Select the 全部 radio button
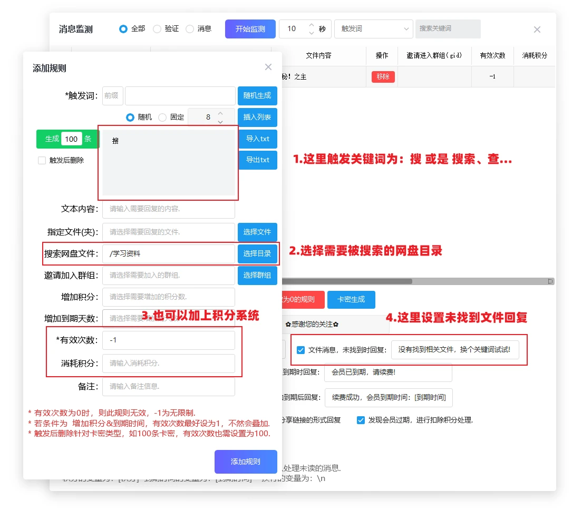The image size is (572, 510). click(x=123, y=29)
